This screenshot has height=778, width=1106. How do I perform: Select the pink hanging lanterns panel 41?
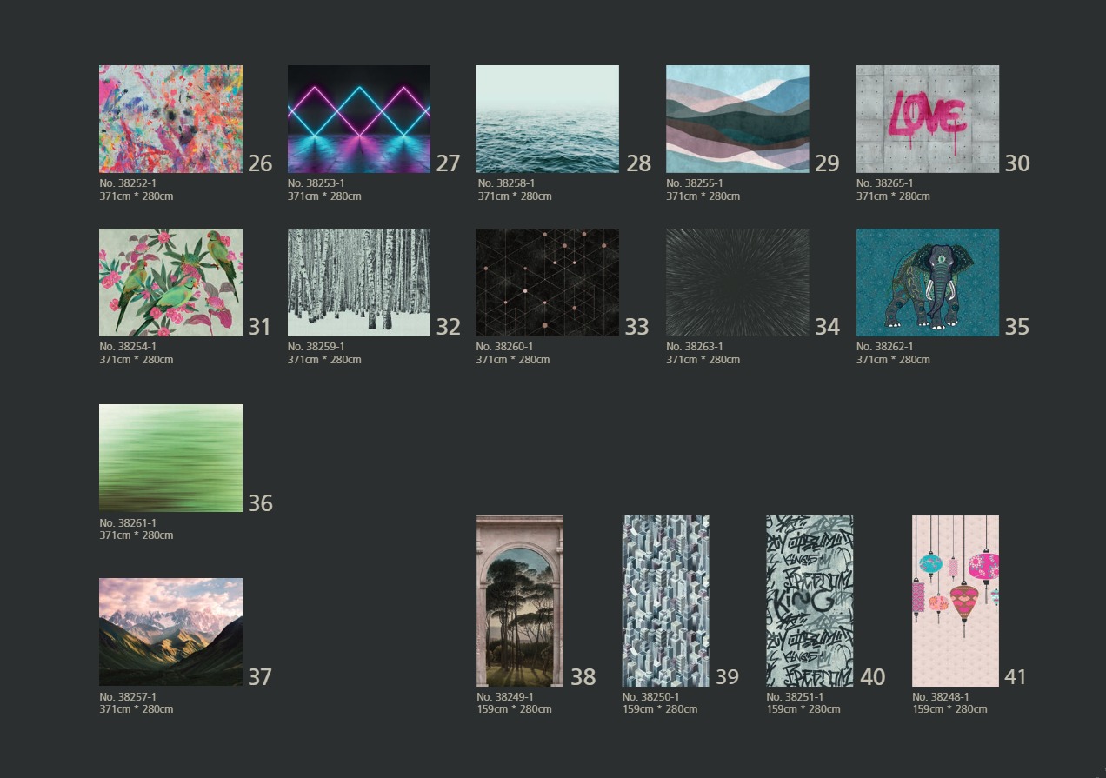coord(955,601)
